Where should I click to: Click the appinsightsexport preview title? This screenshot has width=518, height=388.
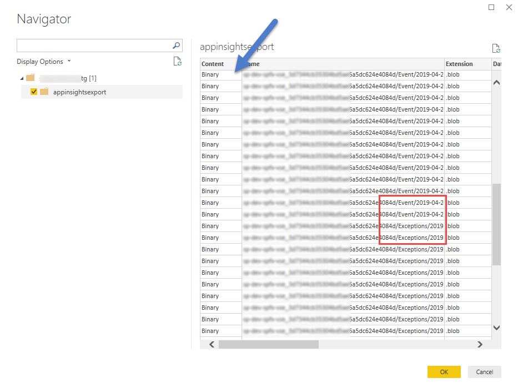[x=237, y=47]
